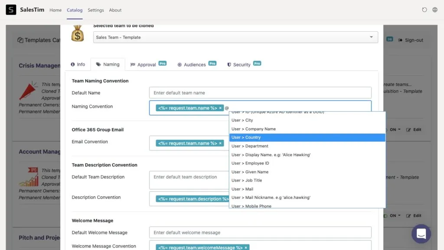This screenshot has height=250, width=444.
Task: Open the ON dropdown for Crisis Management
Action: click(x=395, y=130)
